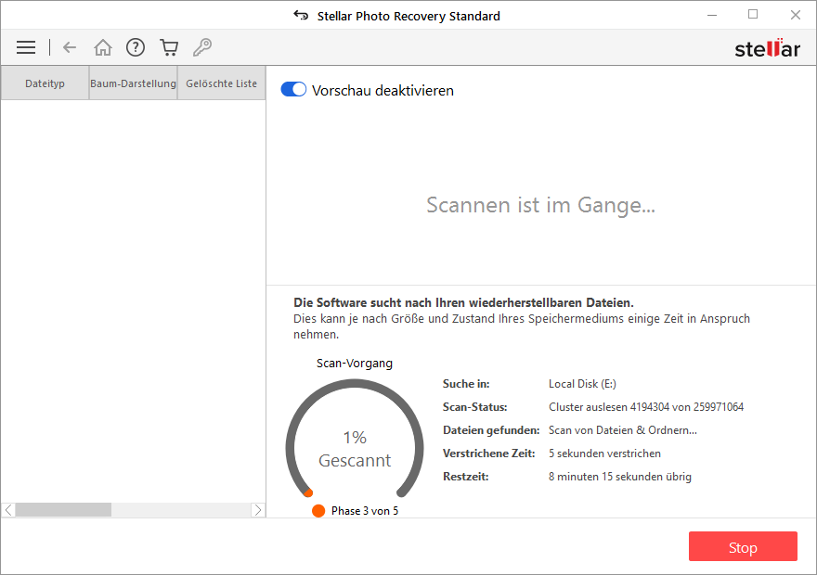
Task: Maximize the Stellar Photo Recovery window
Action: point(753,15)
